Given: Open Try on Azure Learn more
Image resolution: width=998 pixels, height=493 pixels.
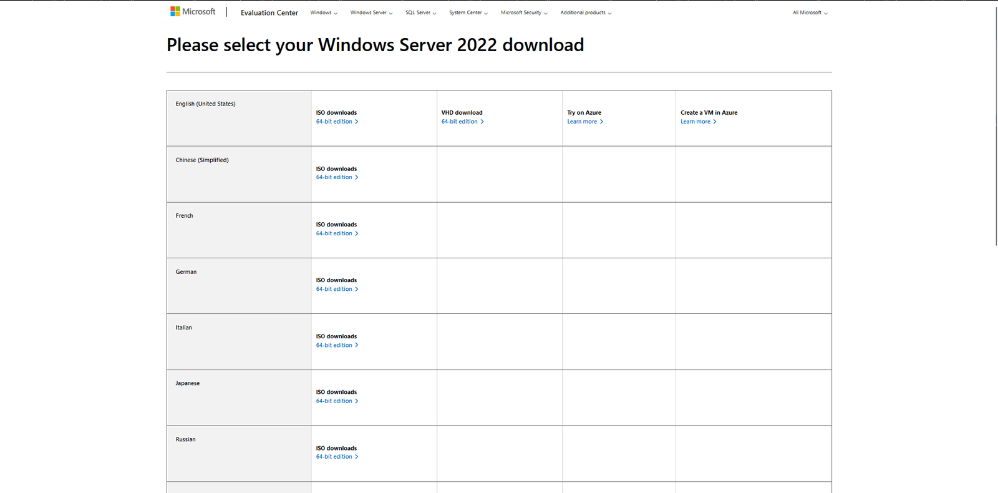Looking at the screenshot, I should click(585, 122).
